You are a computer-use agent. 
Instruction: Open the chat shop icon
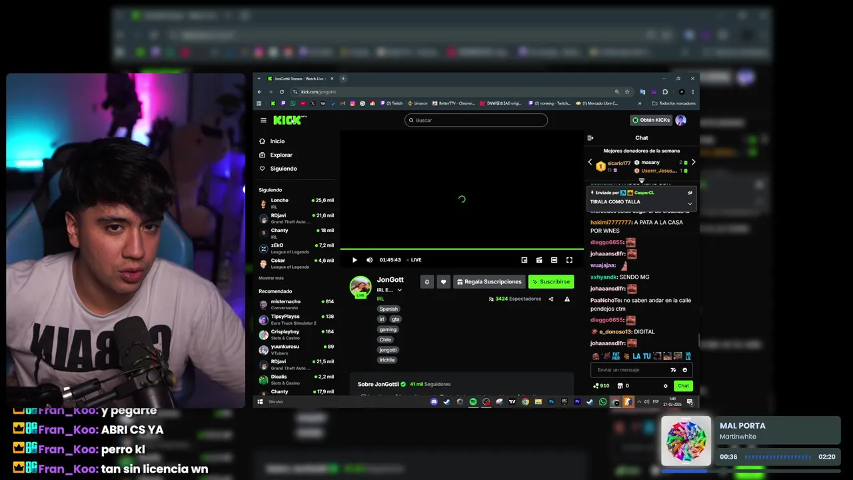tap(620, 386)
